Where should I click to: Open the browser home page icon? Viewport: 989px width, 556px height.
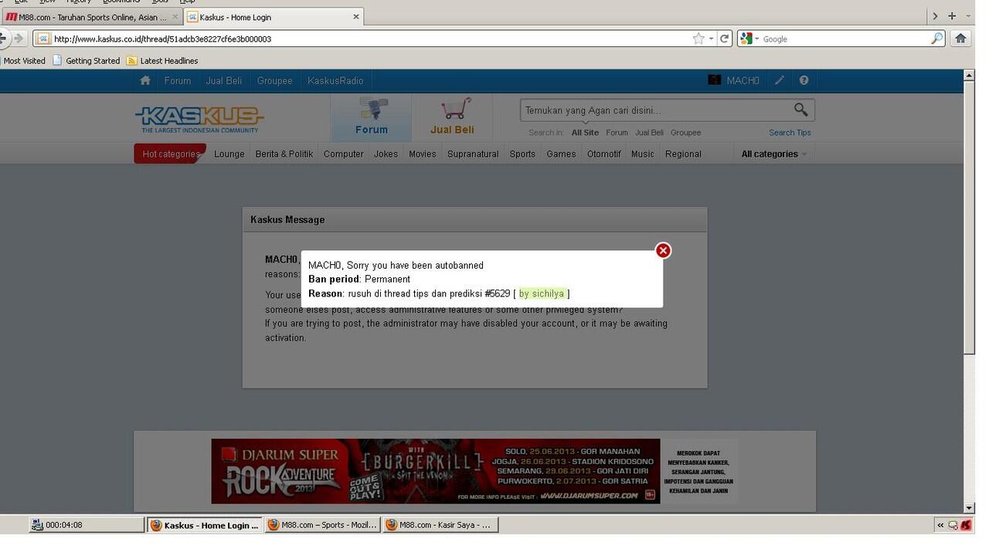click(x=960, y=39)
